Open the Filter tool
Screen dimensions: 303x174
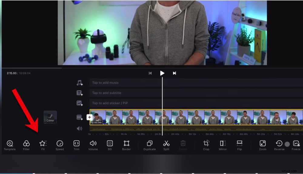[26, 145]
